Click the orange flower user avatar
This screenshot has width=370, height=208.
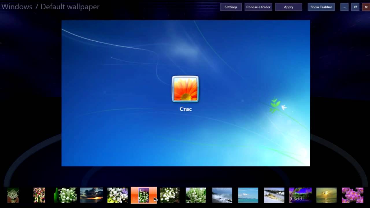point(185,89)
